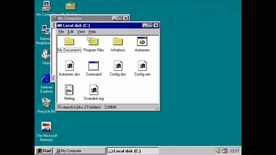Click the My Documents label text
Screen dimensions: 276x155
pos(69,50)
